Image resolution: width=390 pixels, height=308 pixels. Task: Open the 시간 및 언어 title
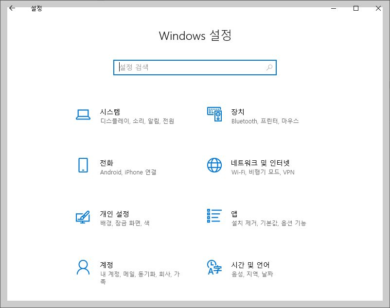click(250, 265)
